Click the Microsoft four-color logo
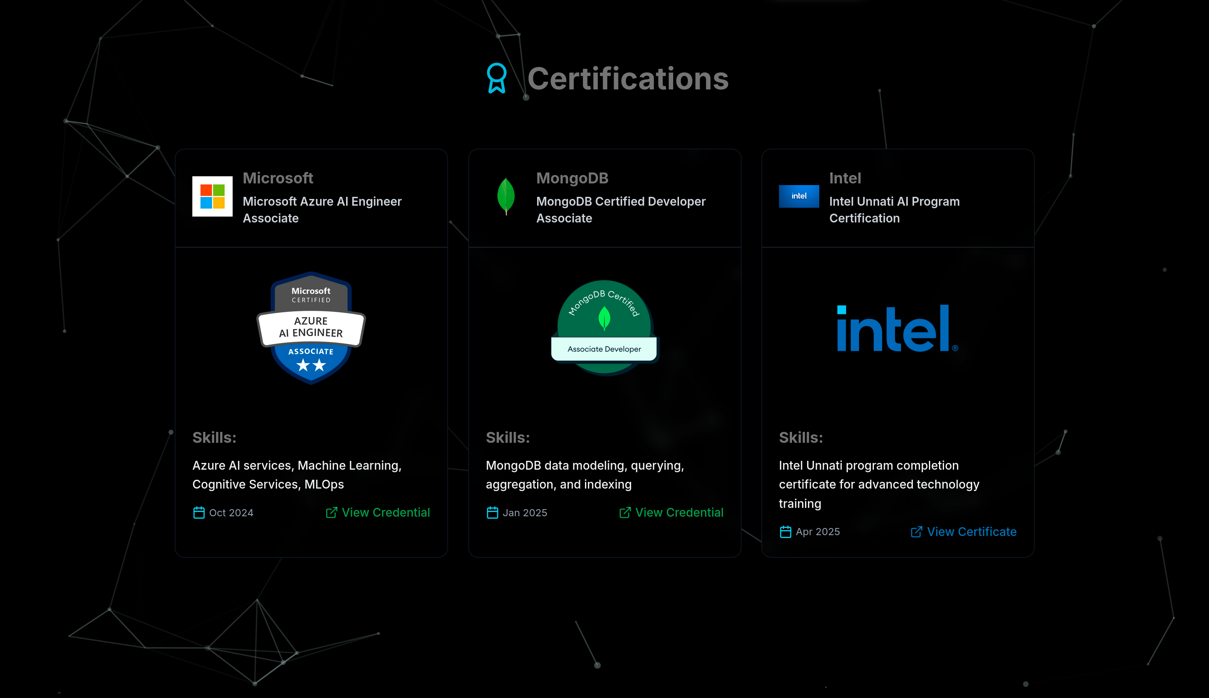The width and height of the screenshot is (1209, 698). coord(212,196)
